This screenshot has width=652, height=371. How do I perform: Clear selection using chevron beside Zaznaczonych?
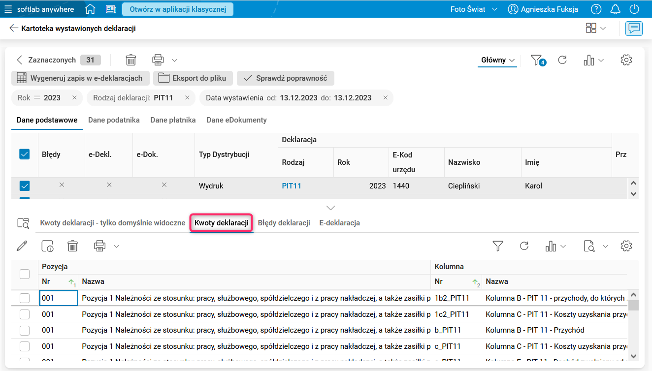pyautogui.click(x=20, y=60)
